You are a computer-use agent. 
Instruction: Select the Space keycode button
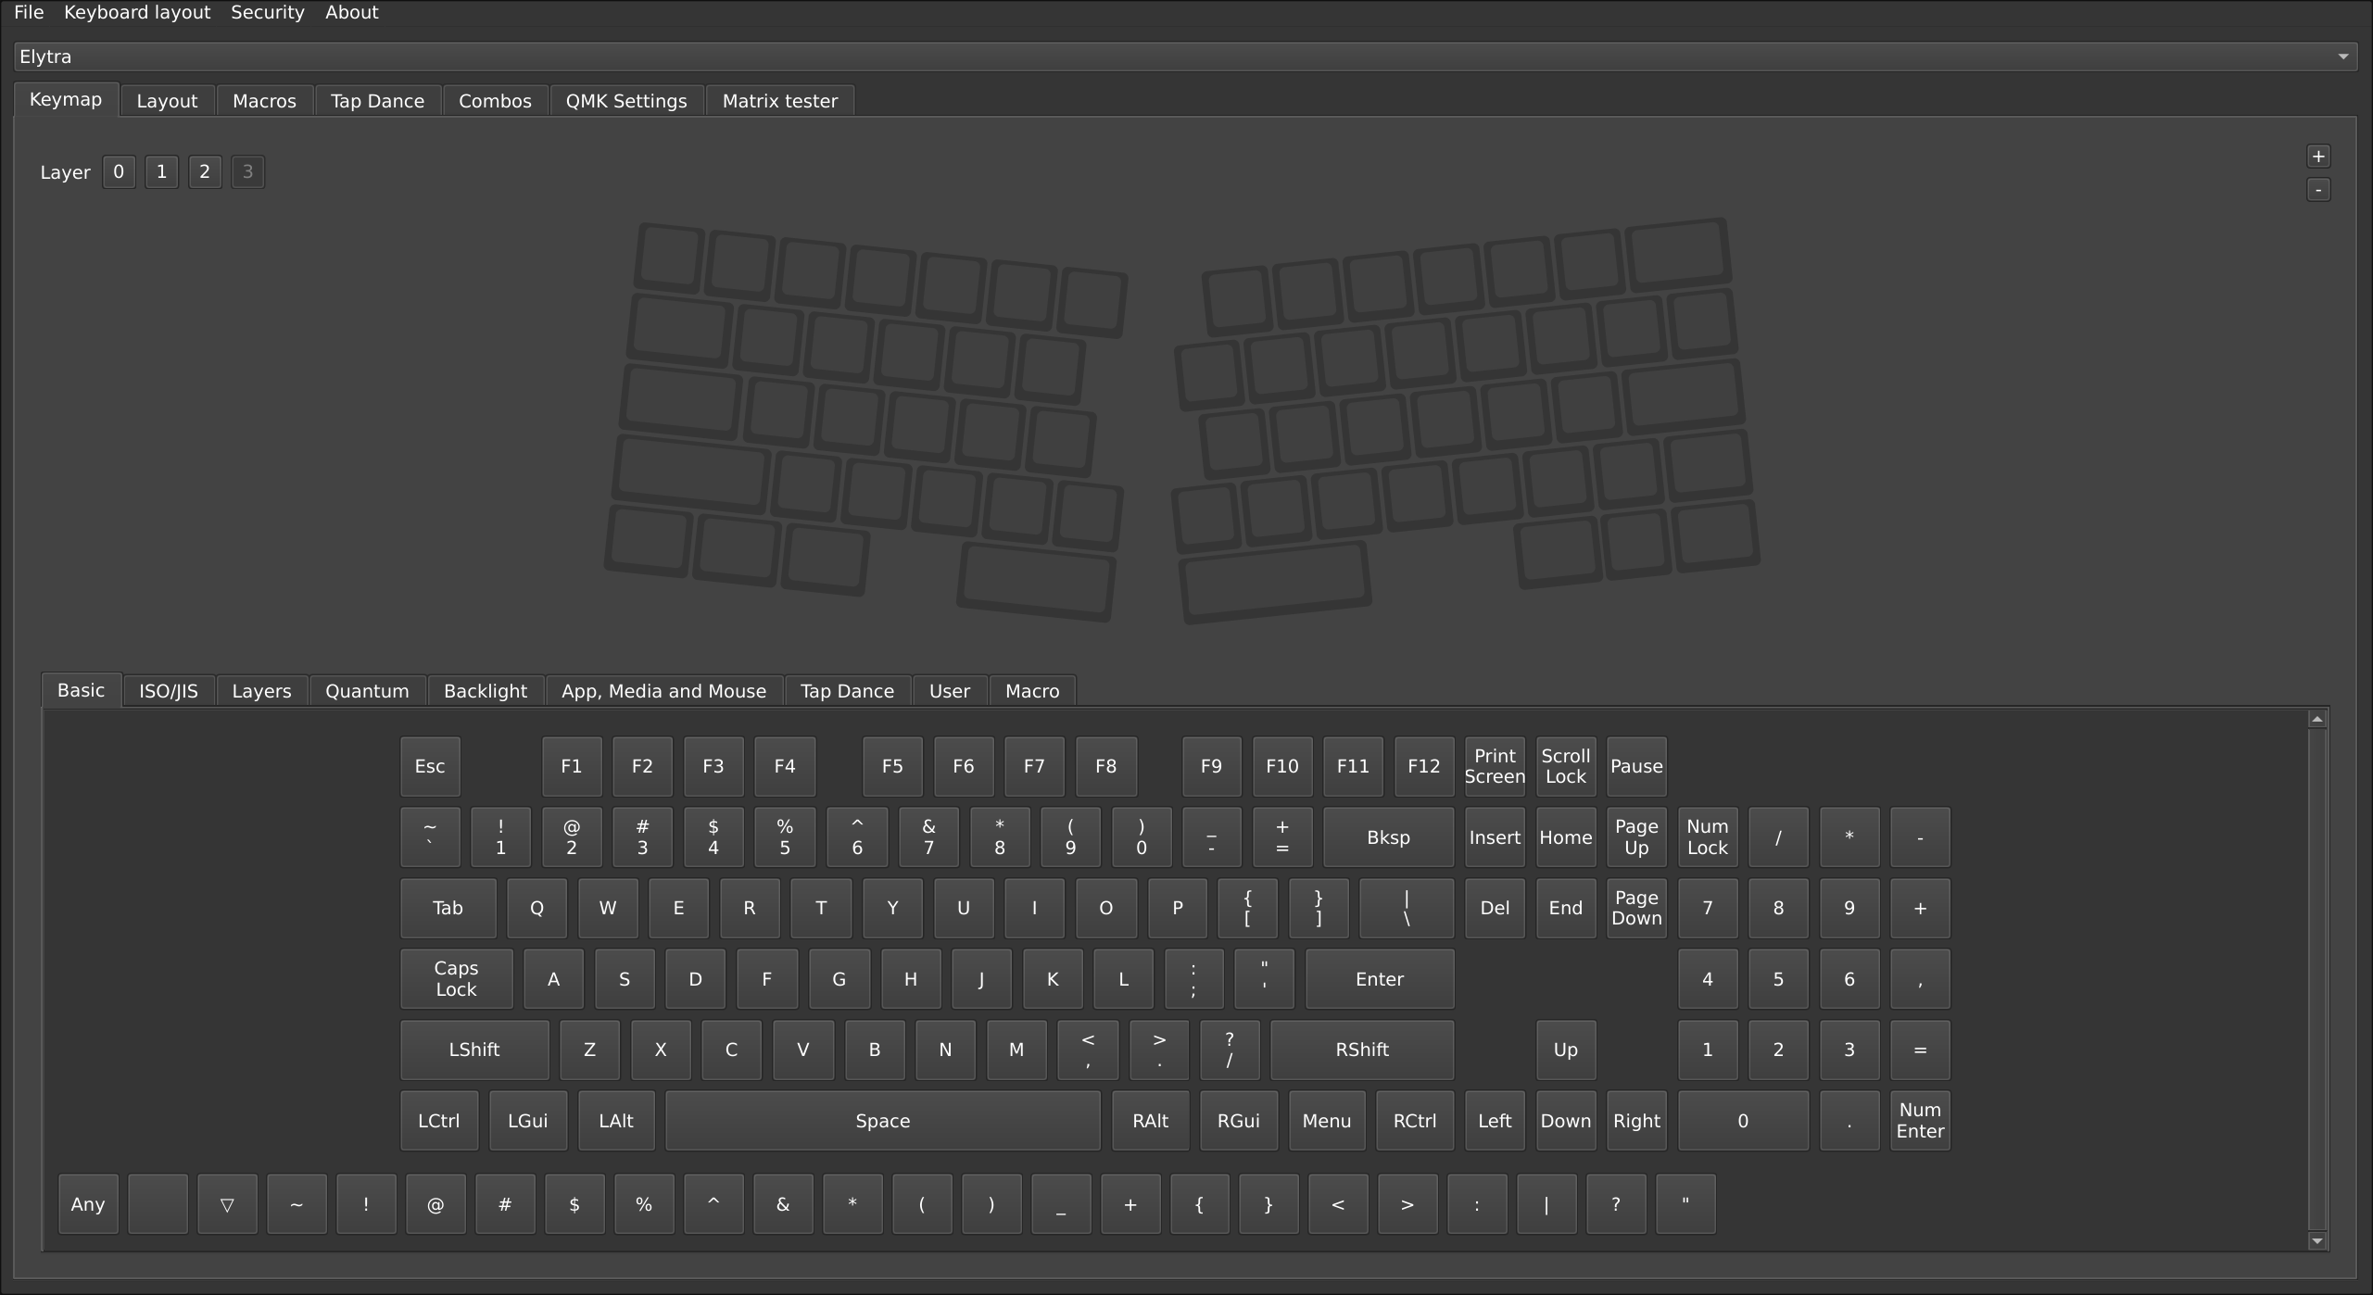point(882,1120)
